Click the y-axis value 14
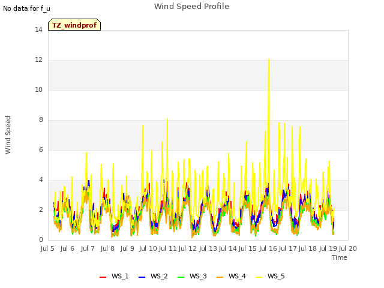This screenshot has height=288, width=384. click(38, 30)
